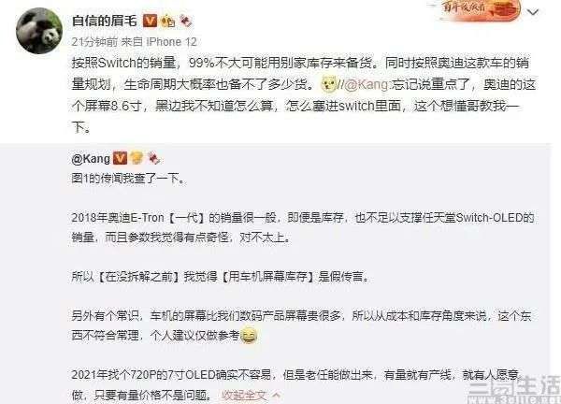Click the red pin icon after @Kang badges
561x404 pixels.
click(x=154, y=158)
